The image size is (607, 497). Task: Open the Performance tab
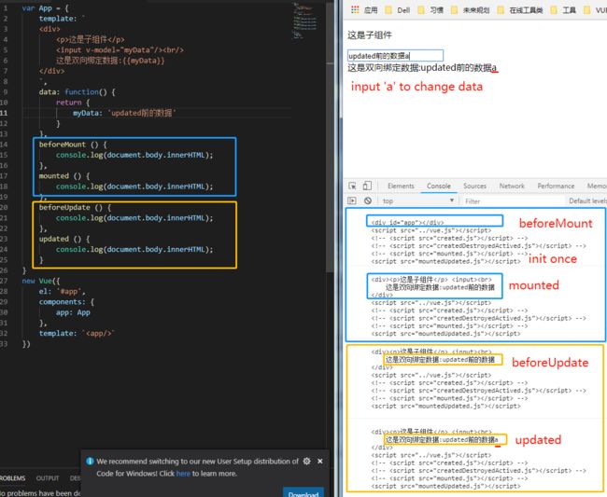556,186
